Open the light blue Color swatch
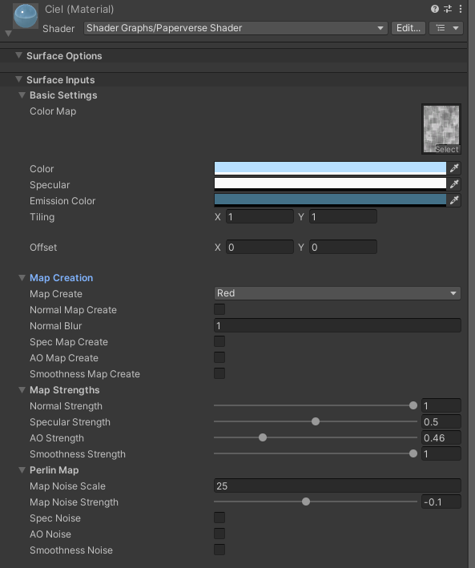475x568 pixels. (x=330, y=168)
